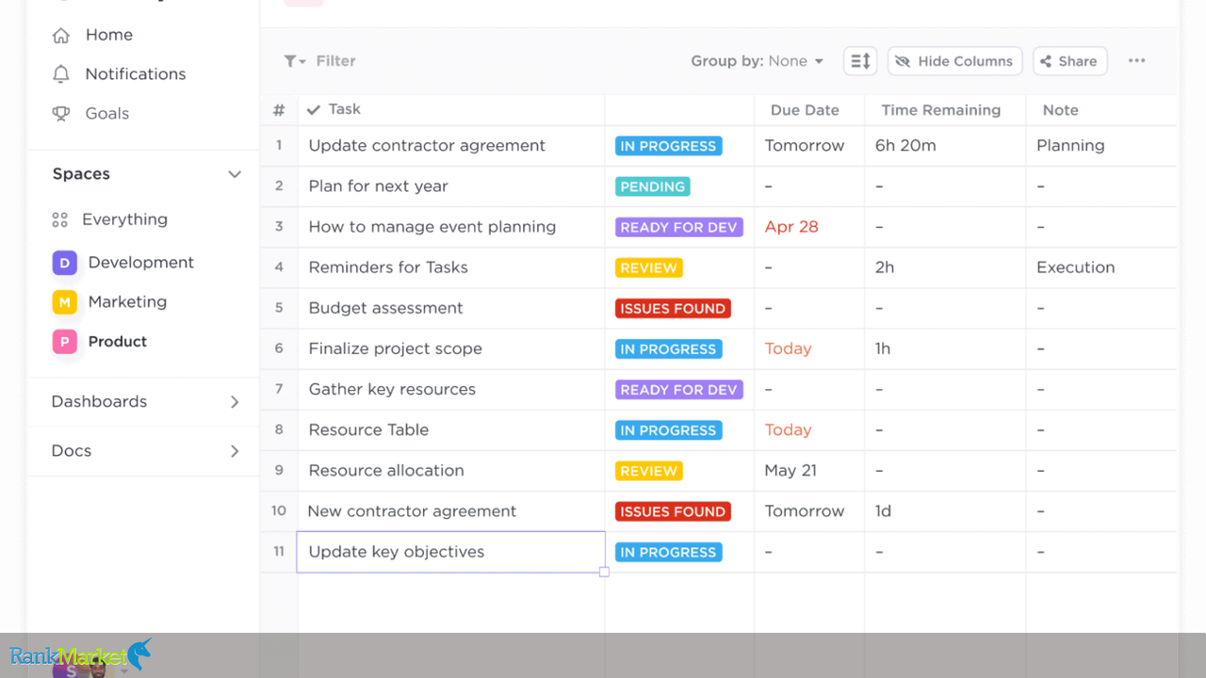Click the Apr 28 due date
The image size is (1206, 678).
click(x=791, y=227)
